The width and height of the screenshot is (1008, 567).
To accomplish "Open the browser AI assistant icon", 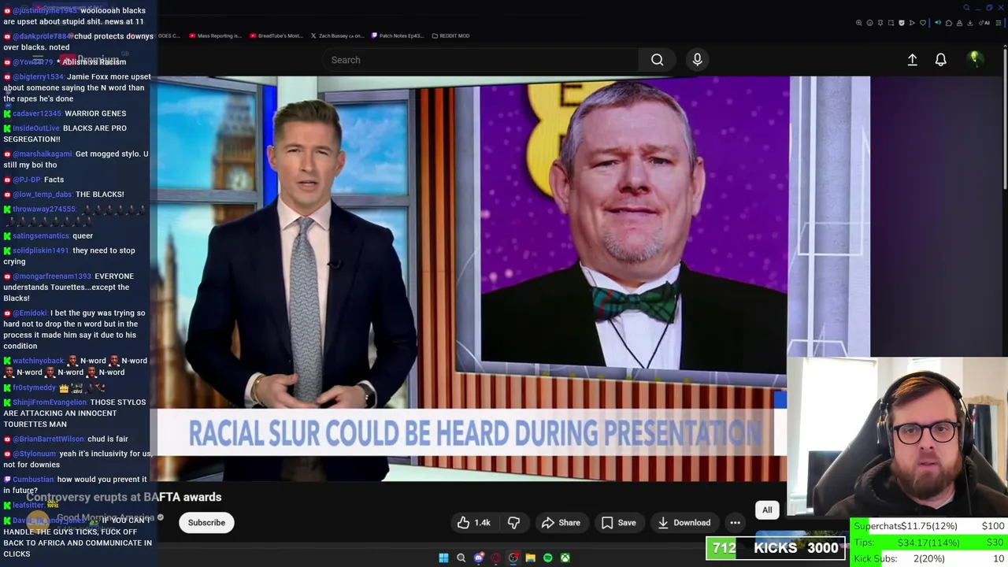I will [x=984, y=23].
